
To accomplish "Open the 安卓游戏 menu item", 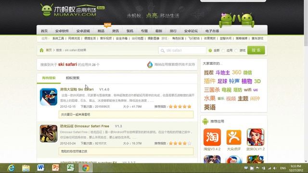I will tap(83, 31).
